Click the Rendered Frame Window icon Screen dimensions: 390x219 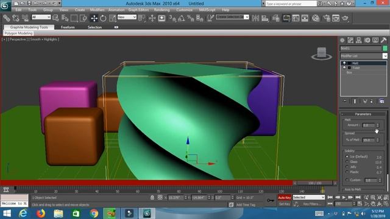tap(336, 18)
